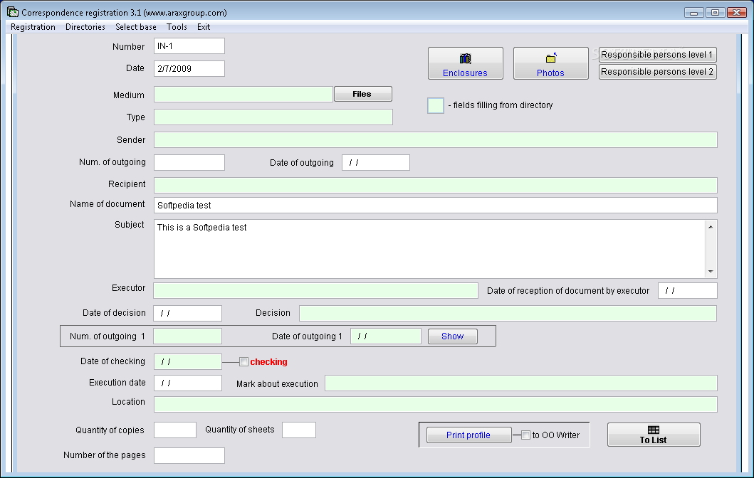Screen dimensions: 754x478
Task: Tick the to OO Writer checkbox
Action: coord(525,435)
